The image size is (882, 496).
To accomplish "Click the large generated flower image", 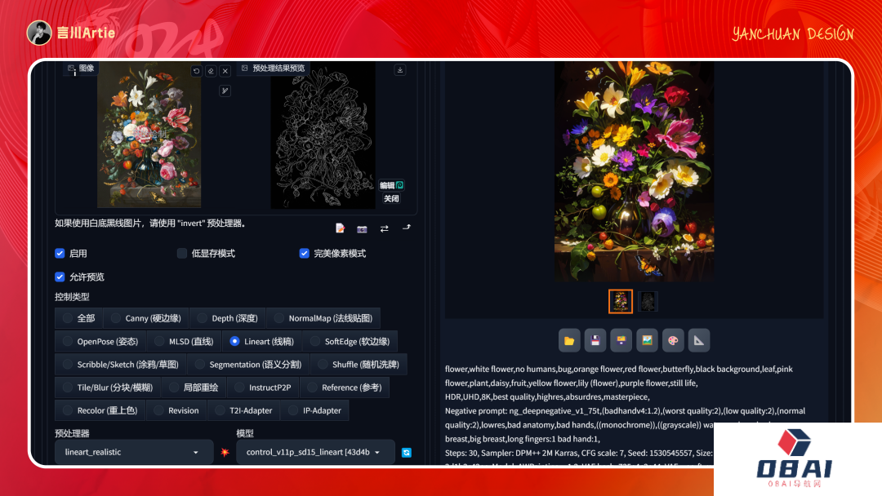I will [x=635, y=172].
